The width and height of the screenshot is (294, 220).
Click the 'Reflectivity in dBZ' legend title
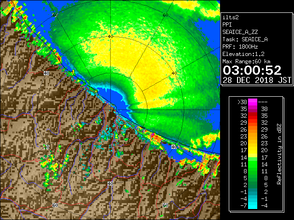click(279, 154)
